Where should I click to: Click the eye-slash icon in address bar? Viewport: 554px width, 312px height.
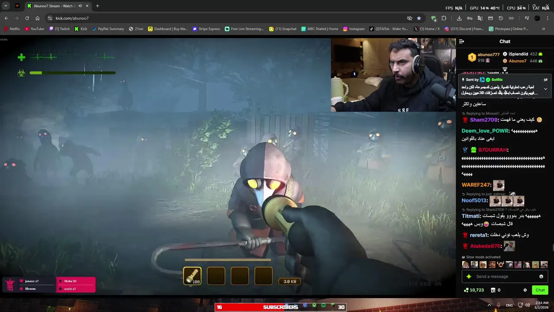tap(409, 18)
